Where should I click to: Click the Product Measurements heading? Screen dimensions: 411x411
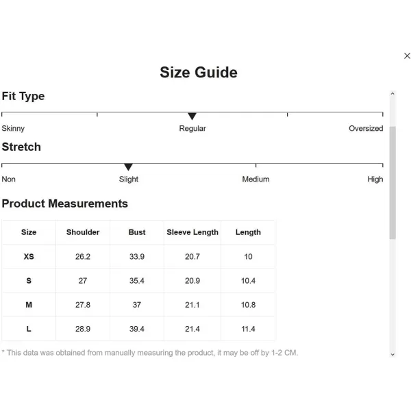[x=65, y=203]
